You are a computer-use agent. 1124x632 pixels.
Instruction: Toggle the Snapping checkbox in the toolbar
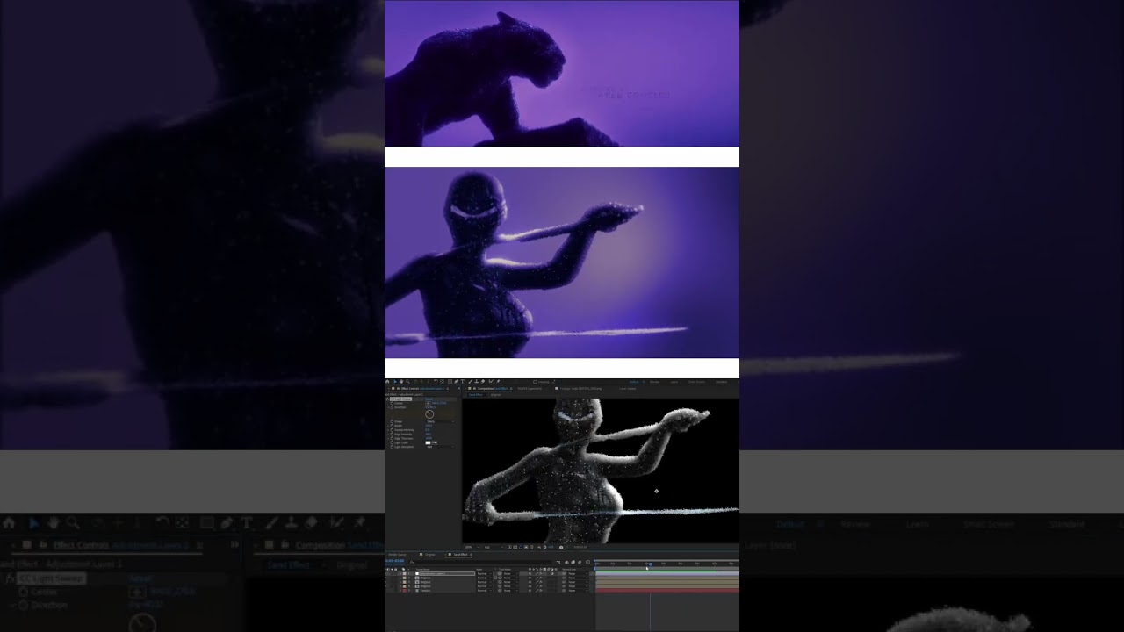pos(535,382)
